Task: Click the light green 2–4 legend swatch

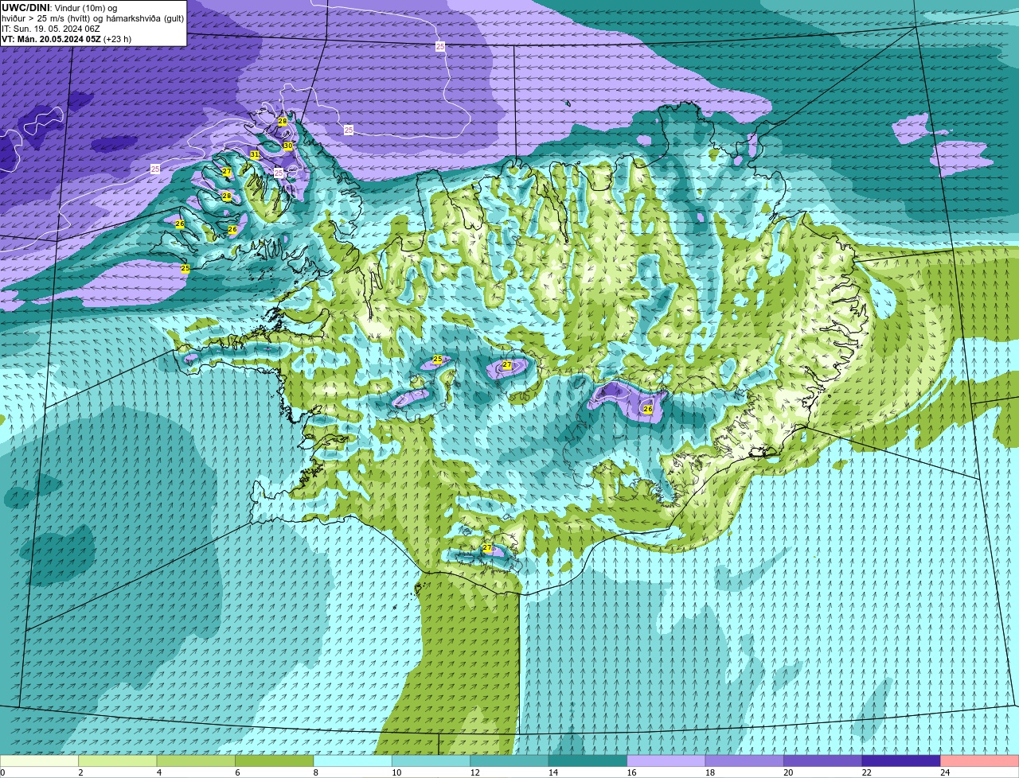Action: pyautogui.click(x=118, y=761)
